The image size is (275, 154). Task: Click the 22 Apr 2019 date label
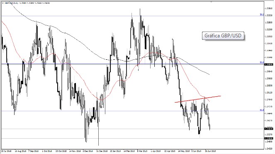(x=170, y=151)
